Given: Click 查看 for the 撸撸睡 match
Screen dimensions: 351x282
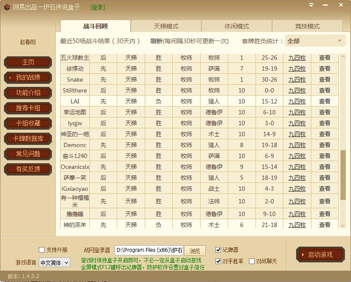Looking at the screenshot, I should pos(324,214).
